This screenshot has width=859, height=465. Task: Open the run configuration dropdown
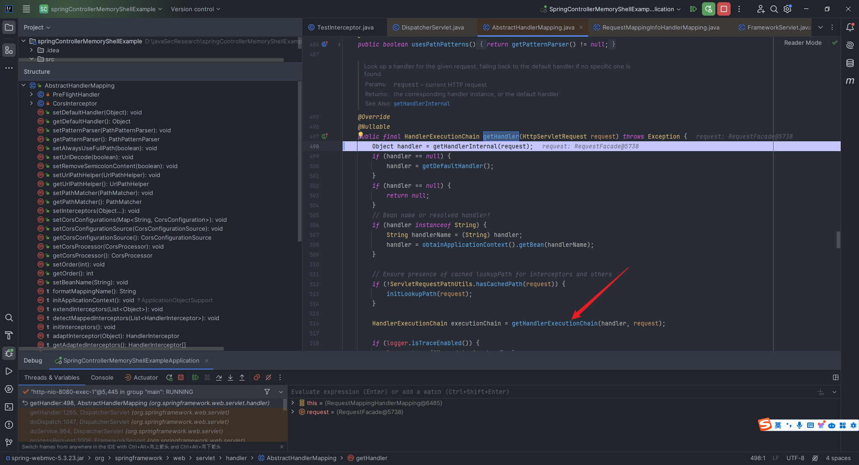(613, 9)
